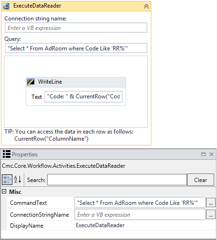Select the ConnectionStringName property label
Screen dimensions: 217x240
click(39, 215)
